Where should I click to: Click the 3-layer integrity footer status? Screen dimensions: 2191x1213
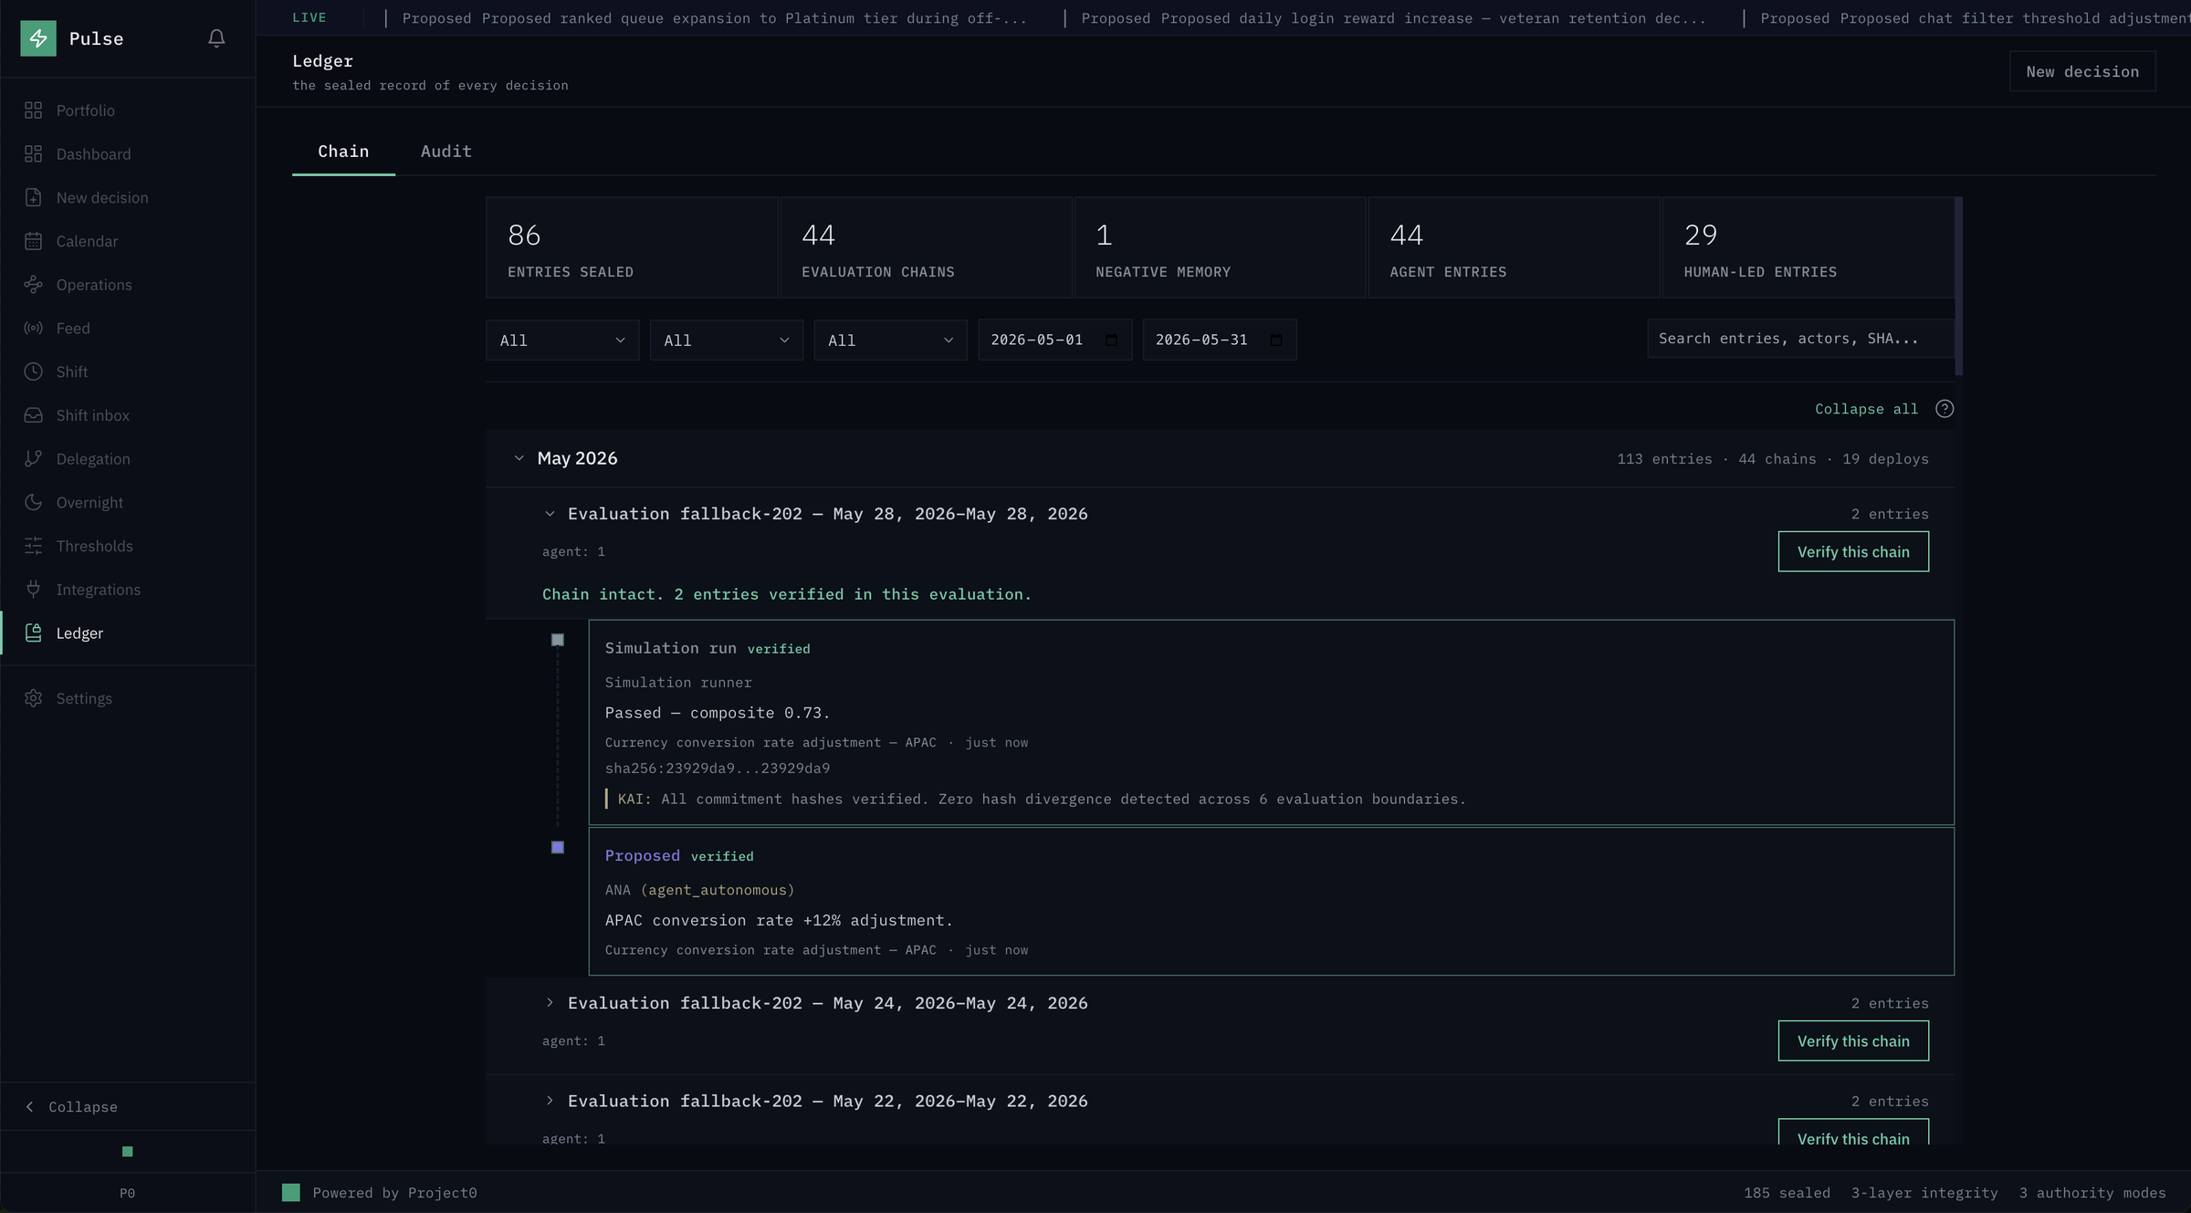[1924, 1193]
